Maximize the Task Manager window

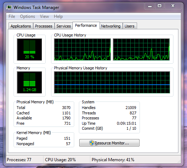pos(160,6)
